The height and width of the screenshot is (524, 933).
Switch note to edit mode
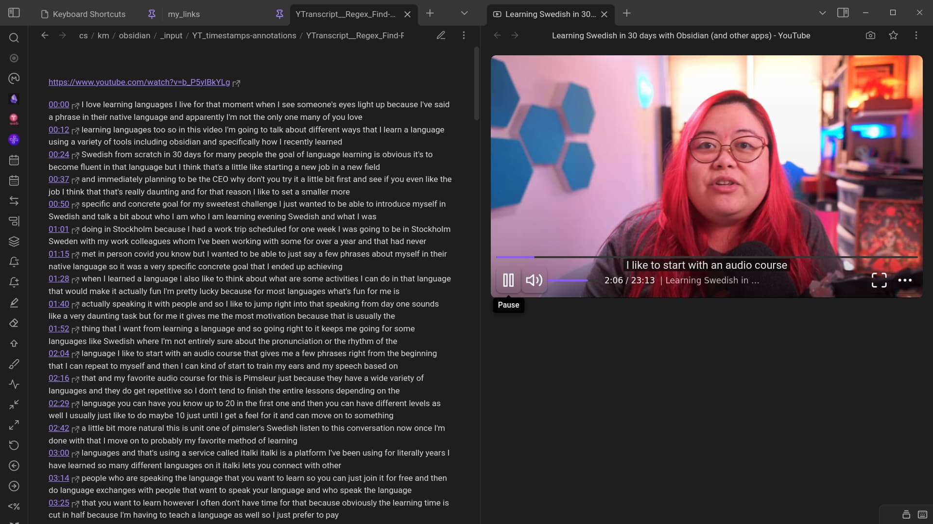pyautogui.click(x=441, y=35)
